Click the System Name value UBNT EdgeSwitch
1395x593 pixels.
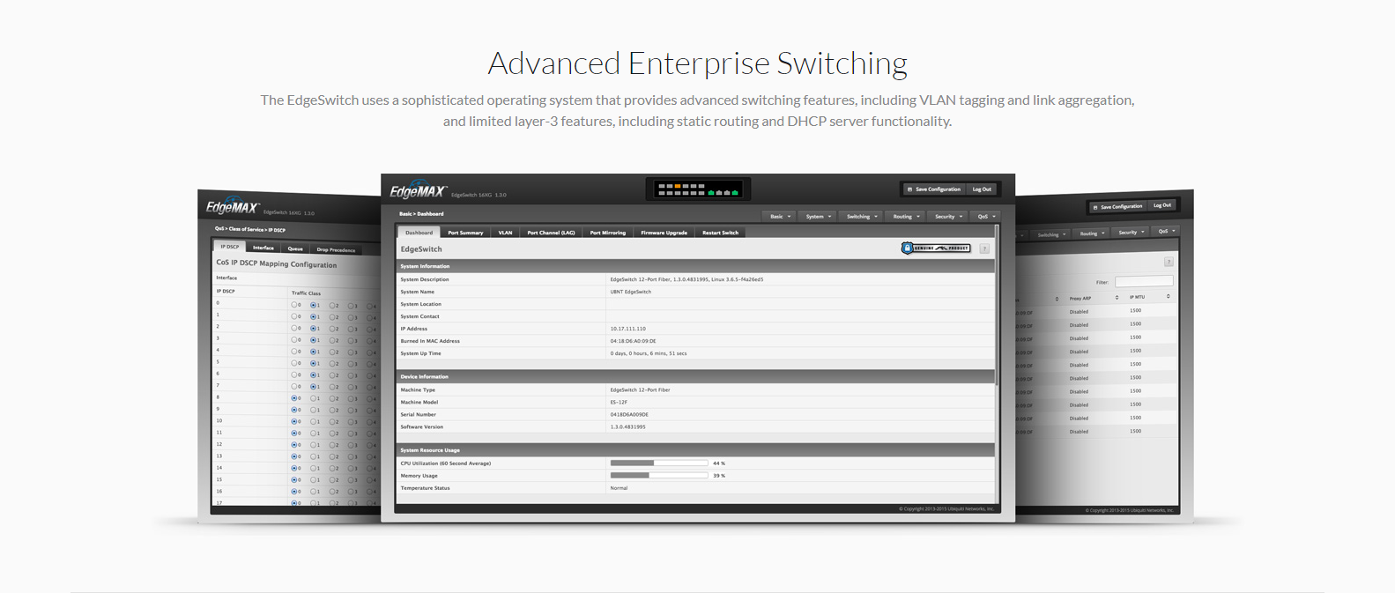tap(630, 292)
